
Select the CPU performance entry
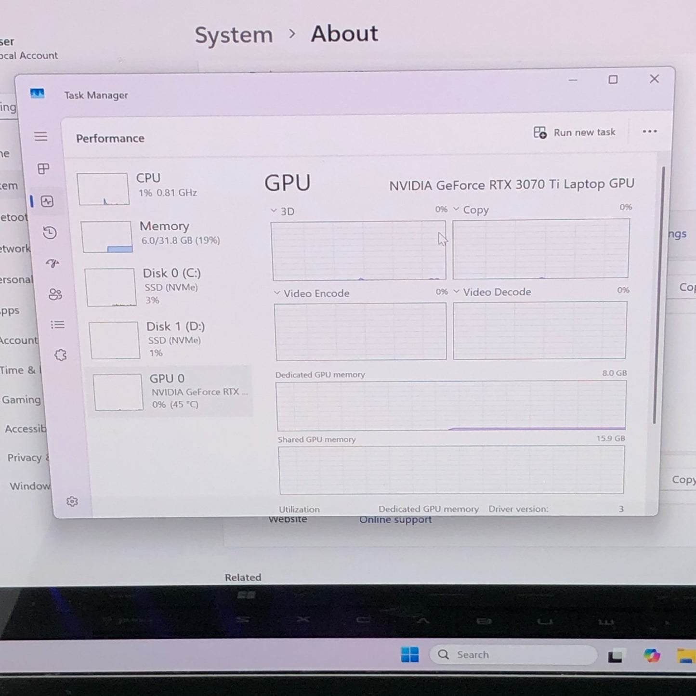click(x=160, y=188)
